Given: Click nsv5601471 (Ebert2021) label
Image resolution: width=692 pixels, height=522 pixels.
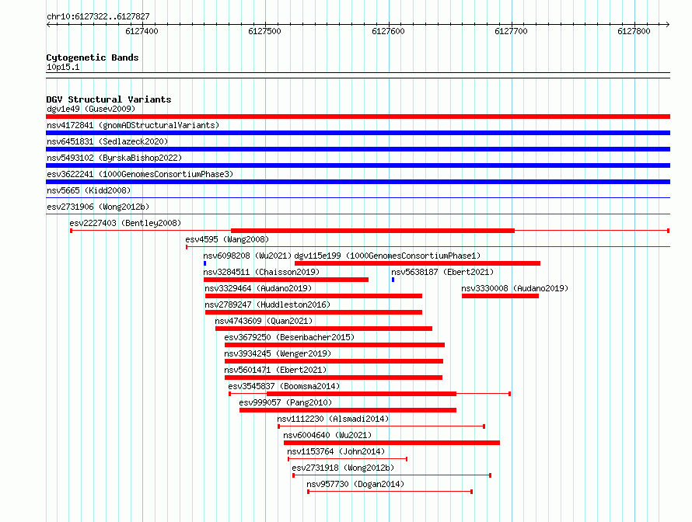Looking at the screenshot, I should pos(275,370).
